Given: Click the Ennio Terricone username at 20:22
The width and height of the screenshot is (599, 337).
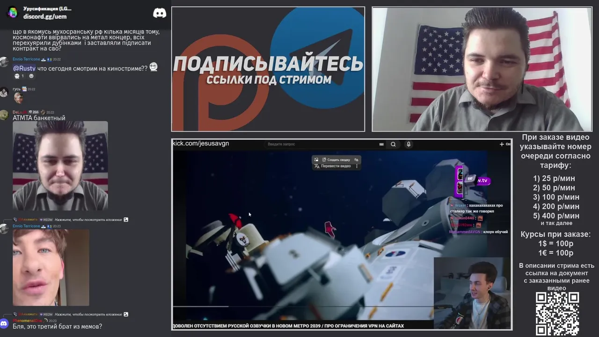Looking at the screenshot, I should [x=26, y=59].
